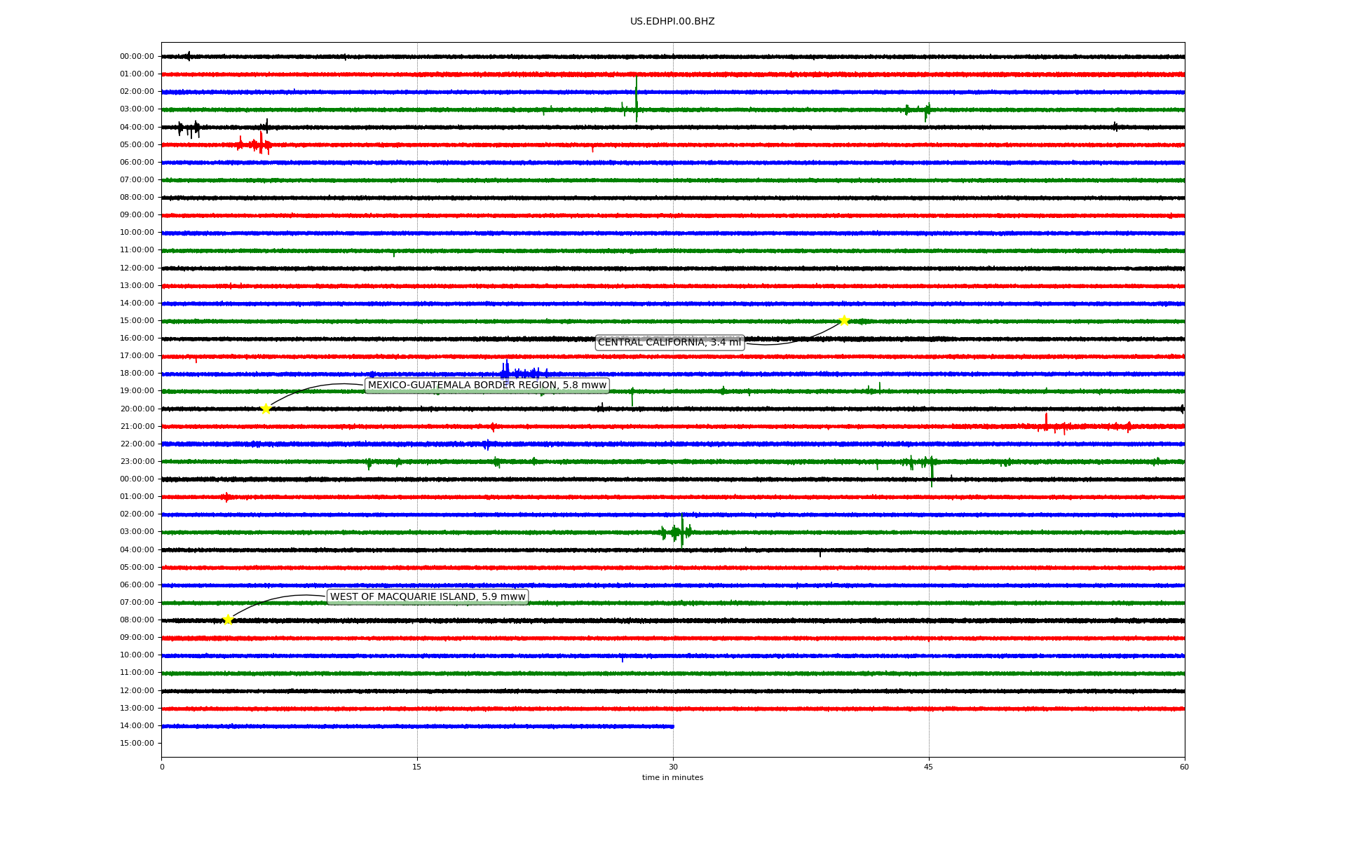Click the Central California earthquake star marker

(844, 320)
